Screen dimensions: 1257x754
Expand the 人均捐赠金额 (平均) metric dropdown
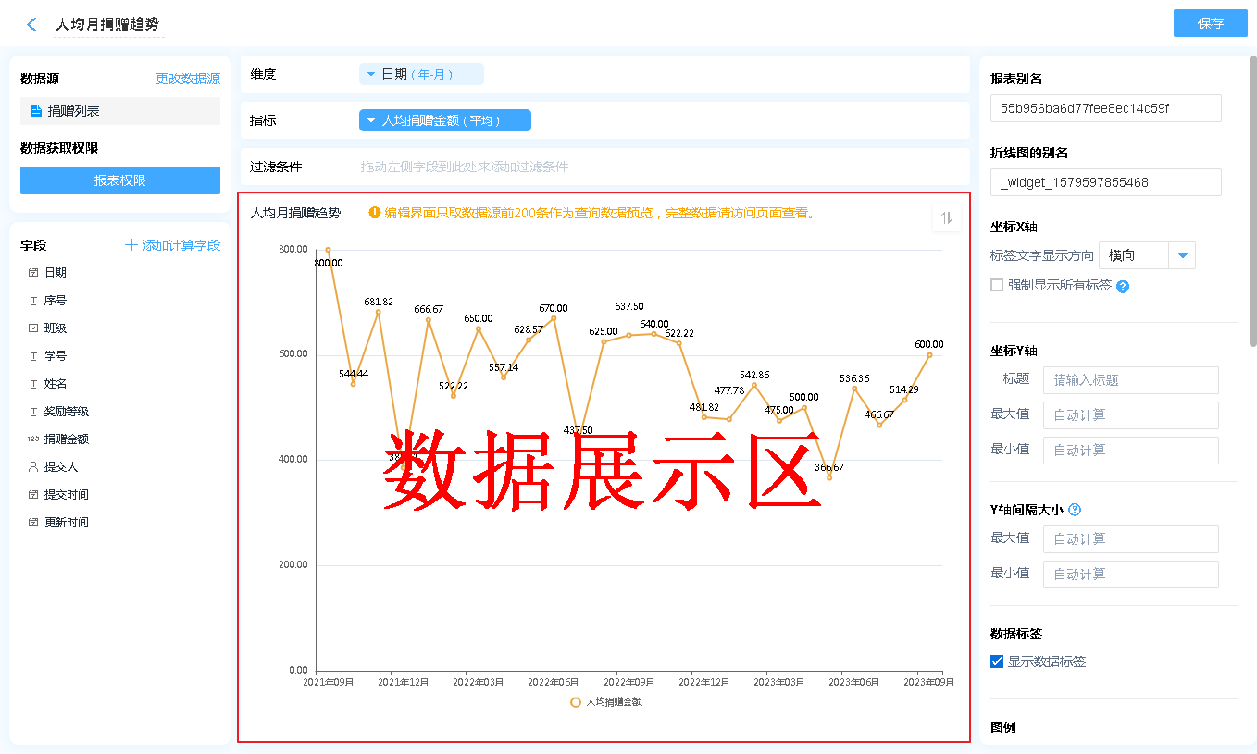tap(371, 120)
